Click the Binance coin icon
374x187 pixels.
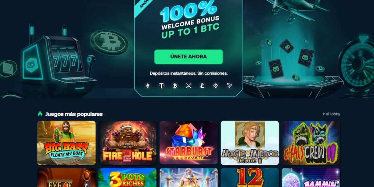216,86
